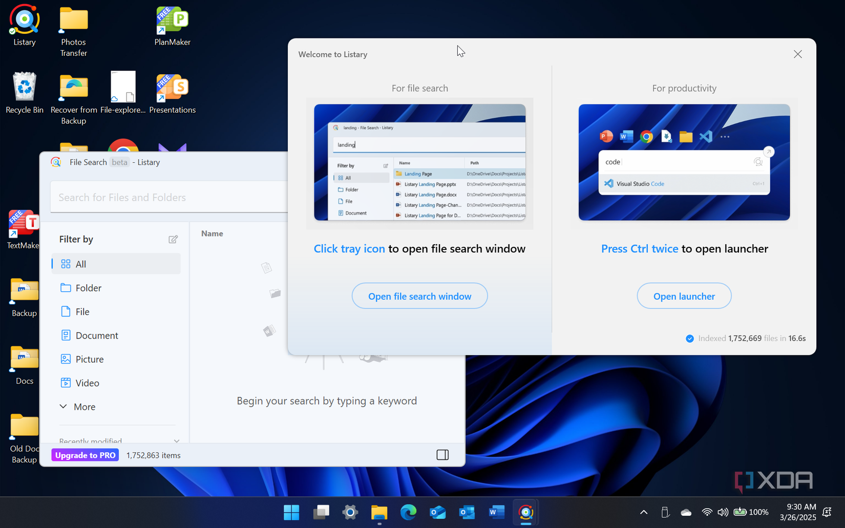Click the edit pencil icon beside Filter by
This screenshot has width=845, height=528.
click(x=173, y=239)
